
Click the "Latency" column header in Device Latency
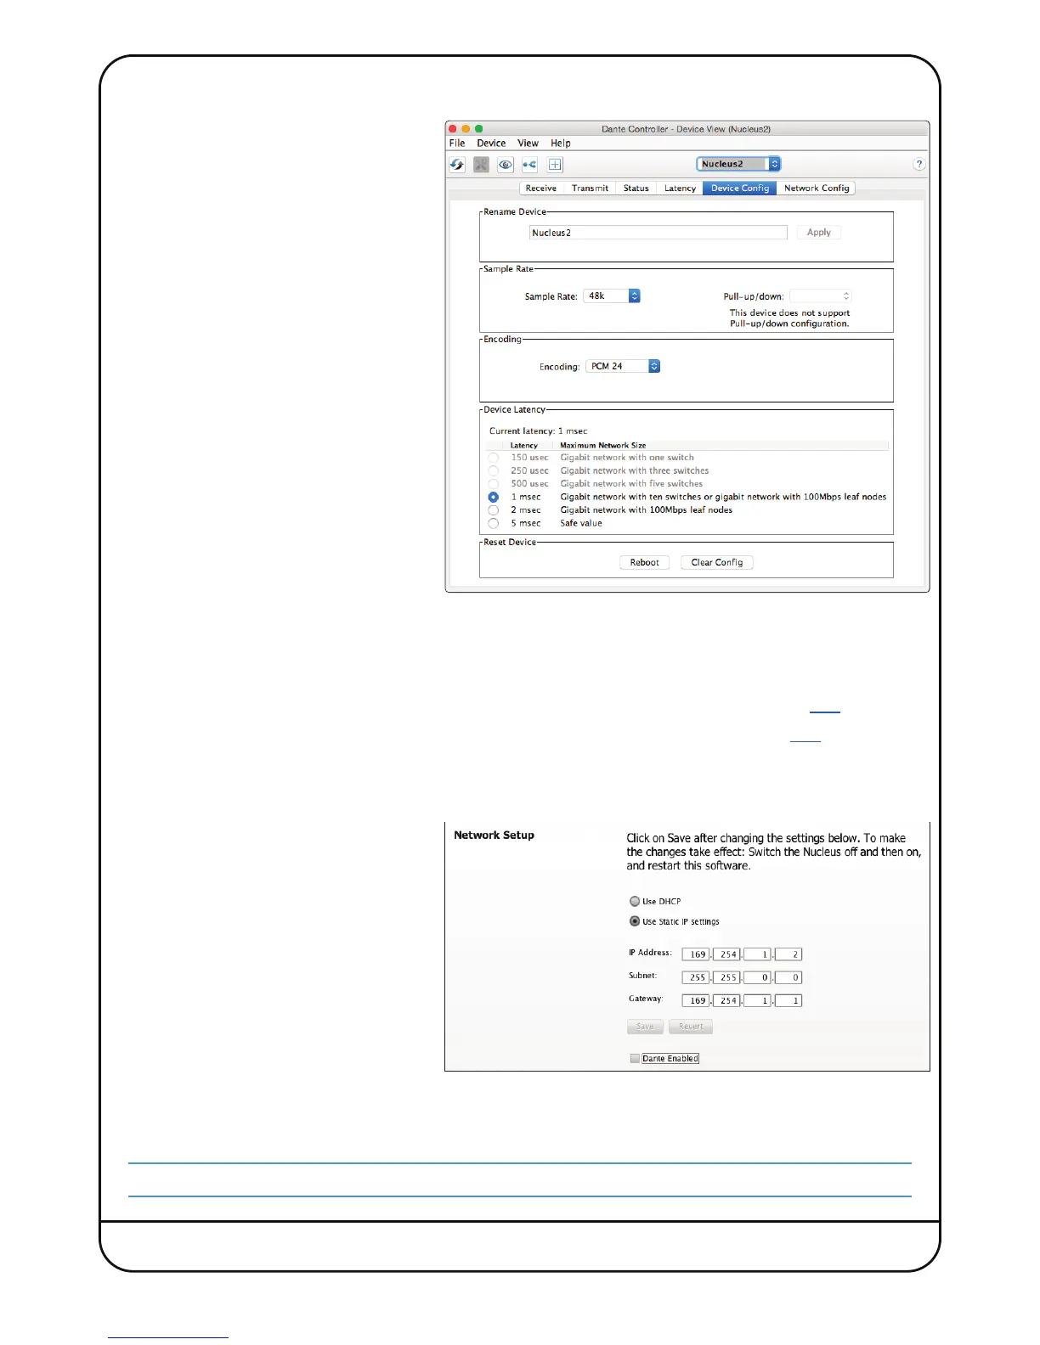tap(524, 445)
